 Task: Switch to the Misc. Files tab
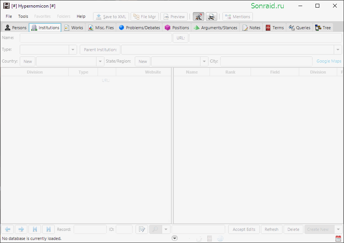pos(101,28)
